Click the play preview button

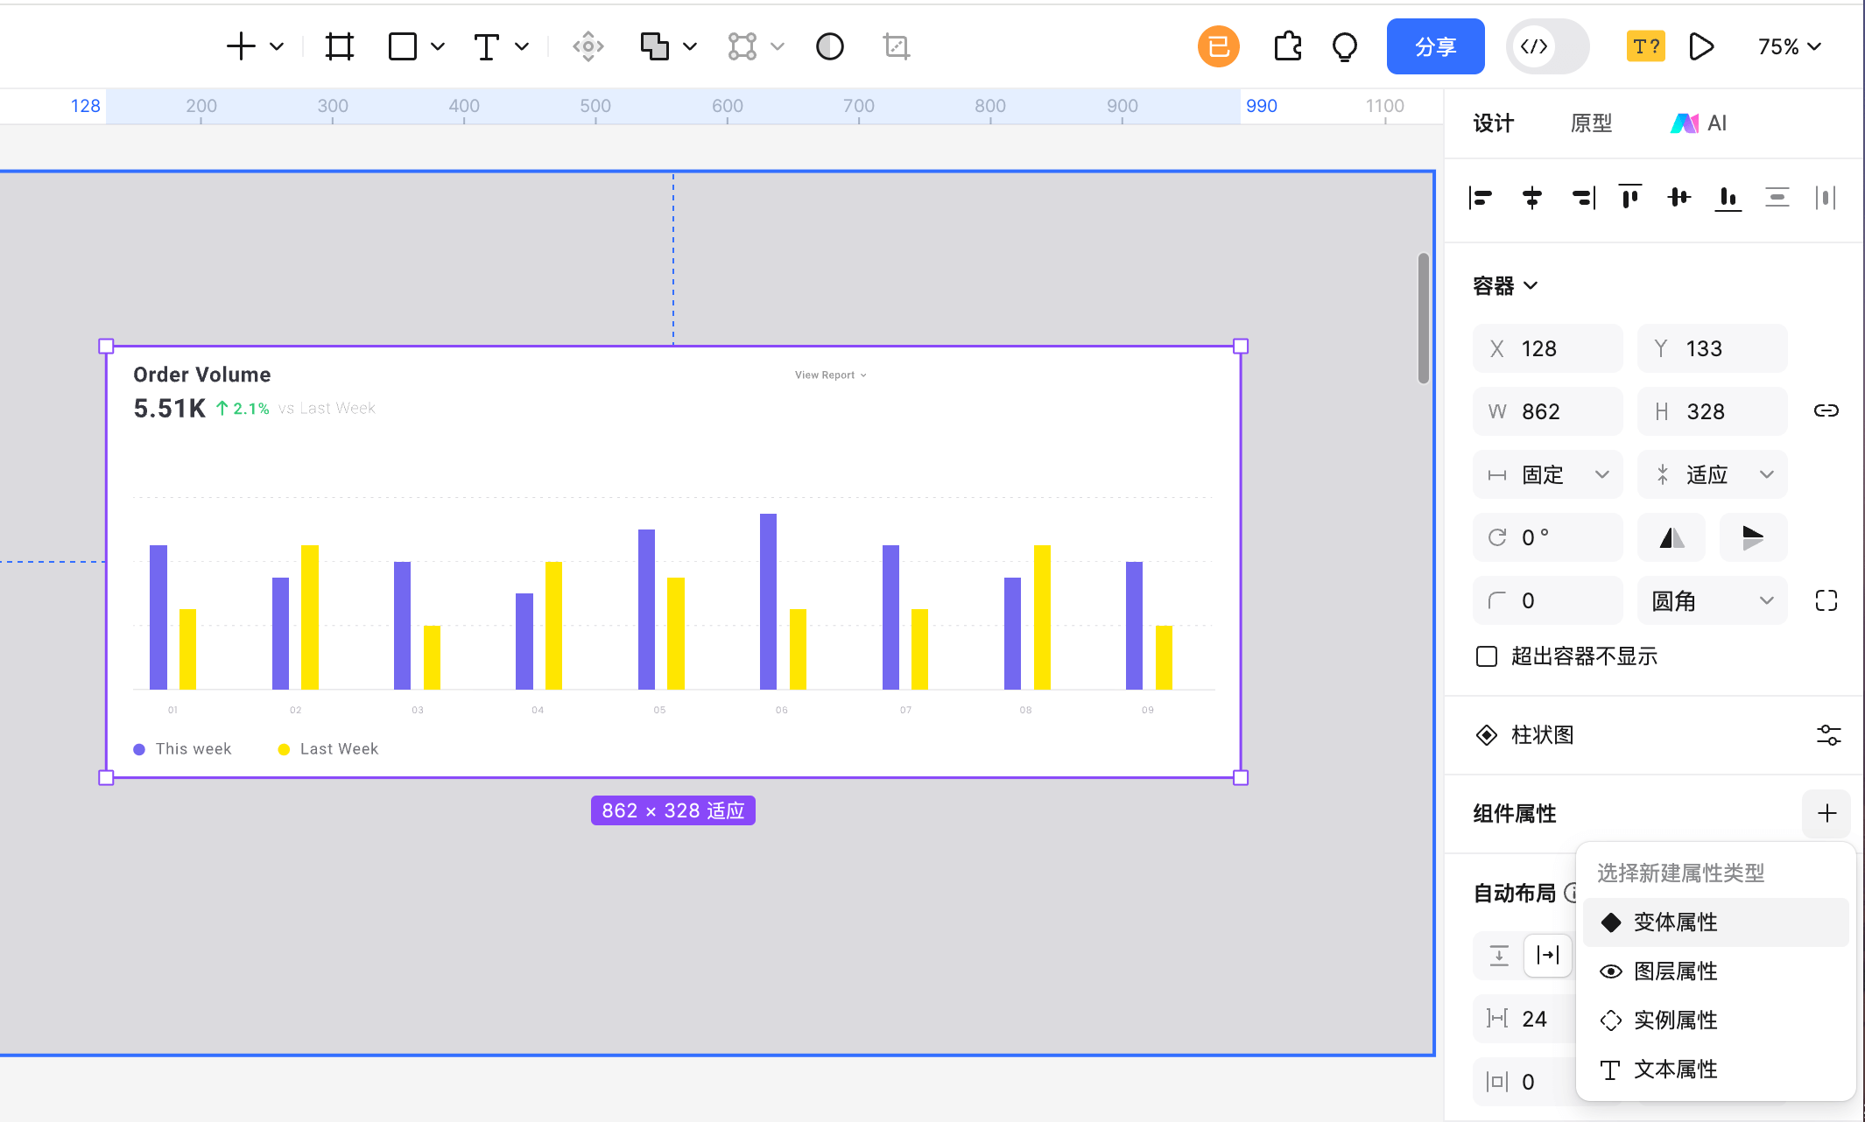[1700, 46]
